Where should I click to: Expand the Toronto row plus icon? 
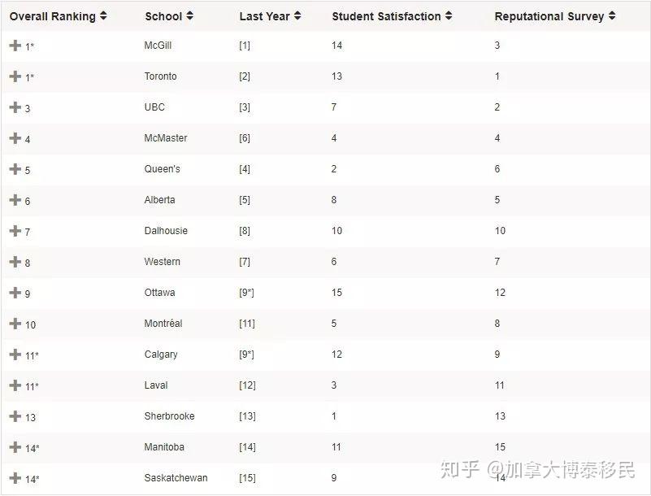pyautogui.click(x=15, y=76)
